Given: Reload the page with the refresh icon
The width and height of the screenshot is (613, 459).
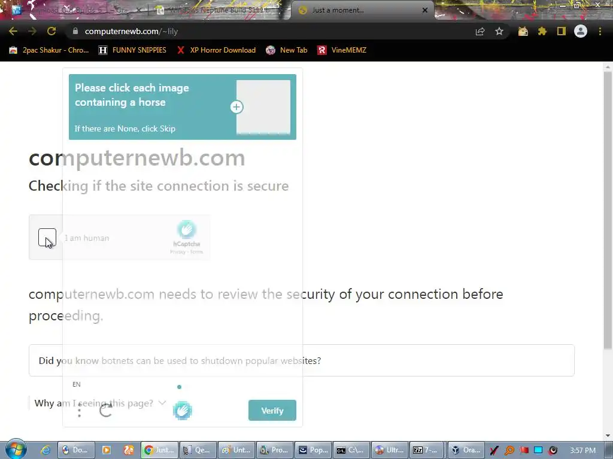Looking at the screenshot, I should click(51, 31).
